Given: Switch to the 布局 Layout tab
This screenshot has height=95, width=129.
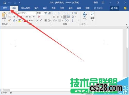Looking at the screenshot, I should pyautogui.click(x=53, y=8).
